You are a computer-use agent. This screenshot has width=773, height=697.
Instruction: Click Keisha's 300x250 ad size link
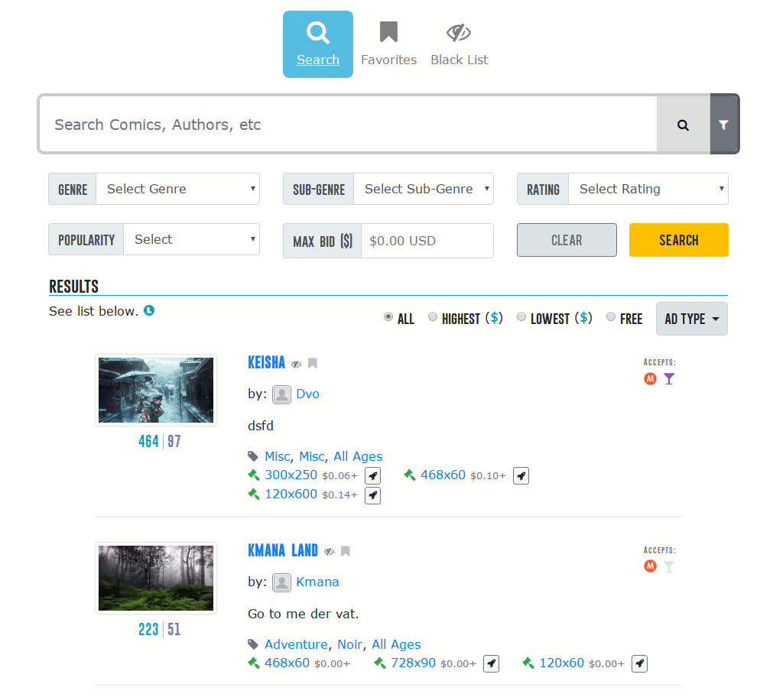click(291, 475)
